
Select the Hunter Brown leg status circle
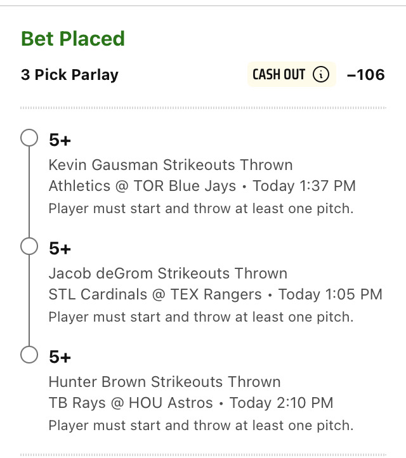click(x=29, y=355)
